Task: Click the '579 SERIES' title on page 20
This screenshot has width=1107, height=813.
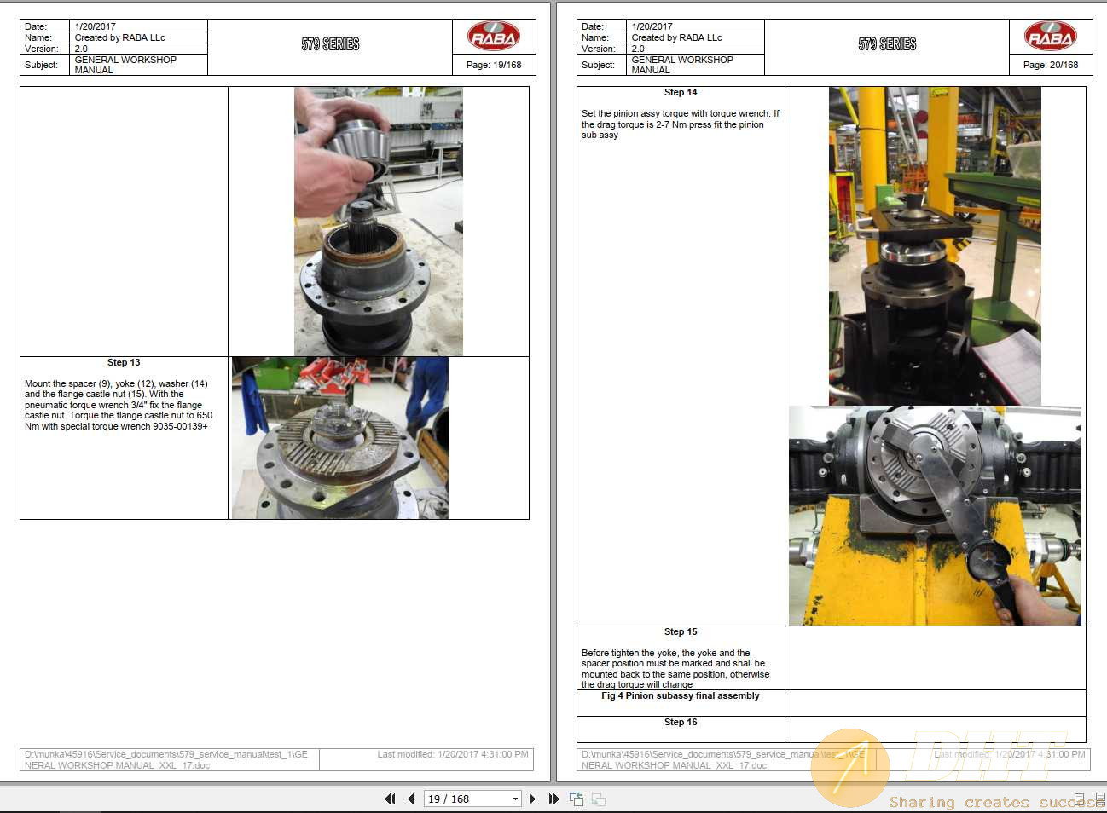Action: pyautogui.click(x=887, y=44)
